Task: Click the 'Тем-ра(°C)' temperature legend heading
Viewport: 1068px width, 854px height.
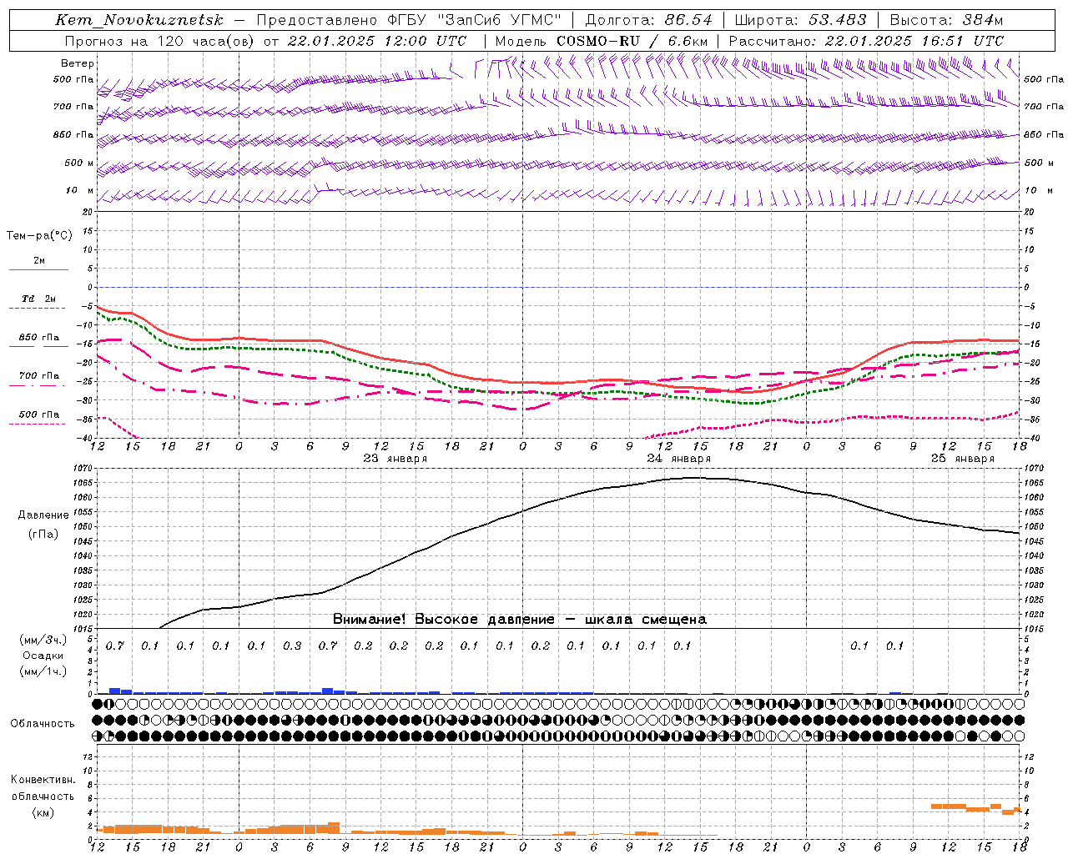Action: (39, 236)
